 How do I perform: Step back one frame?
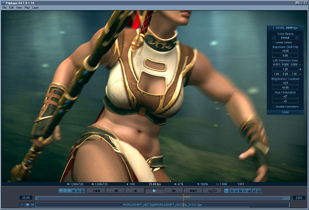click(116, 191)
